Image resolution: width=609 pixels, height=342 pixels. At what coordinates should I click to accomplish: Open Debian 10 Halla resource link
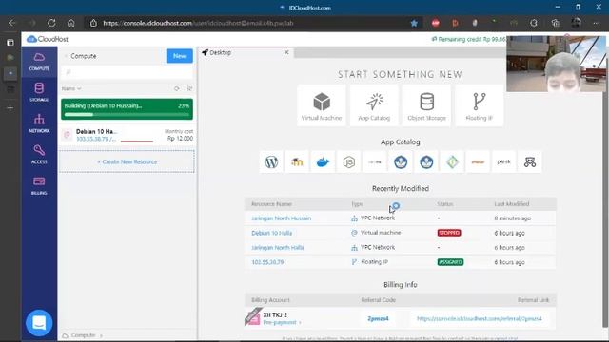(x=271, y=233)
